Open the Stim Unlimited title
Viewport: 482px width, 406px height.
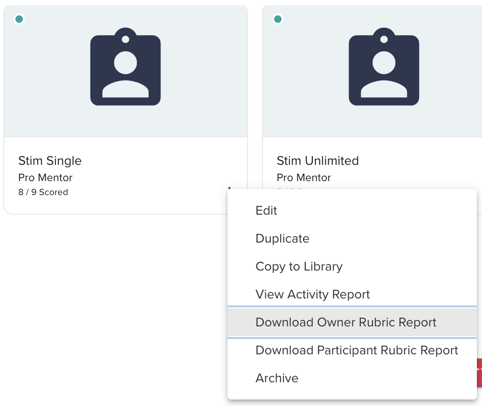pyautogui.click(x=317, y=161)
